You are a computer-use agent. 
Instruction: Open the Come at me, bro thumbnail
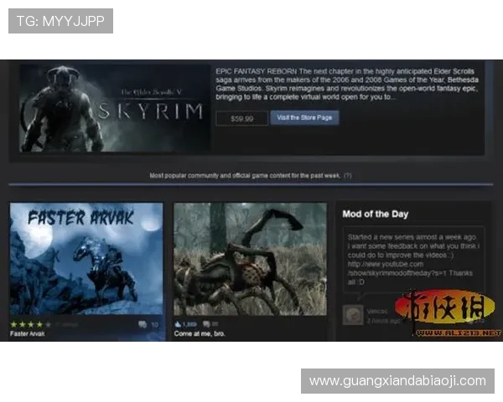pos(250,258)
